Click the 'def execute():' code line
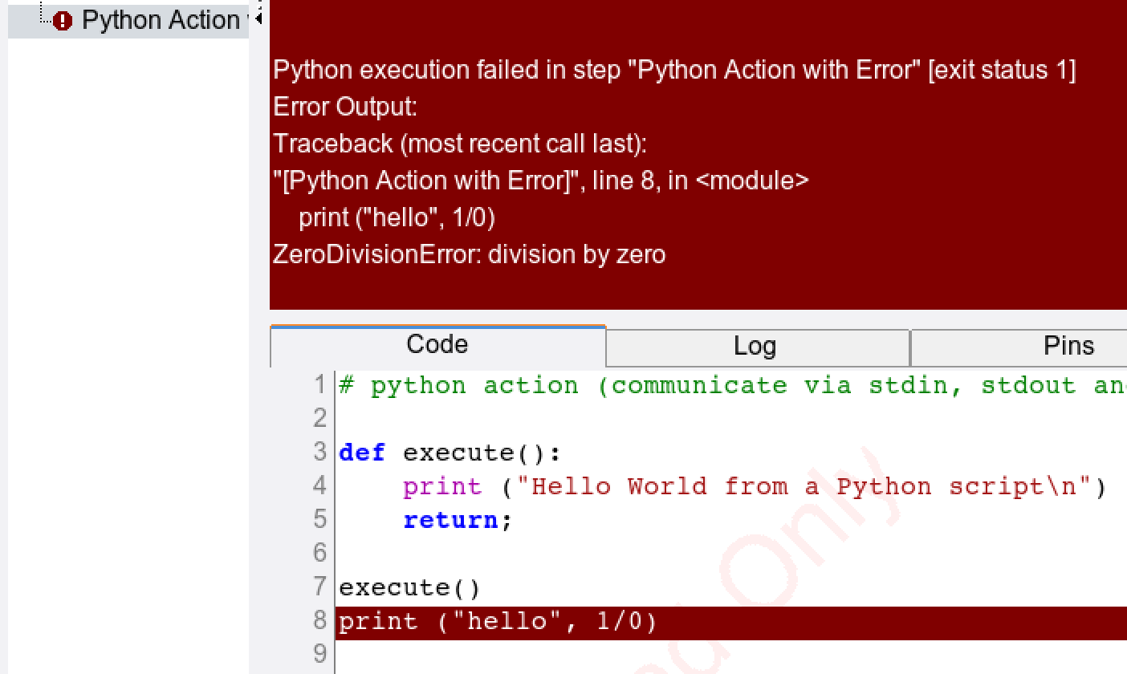The width and height of the screenshot is (1127, 674). (450, 453)
